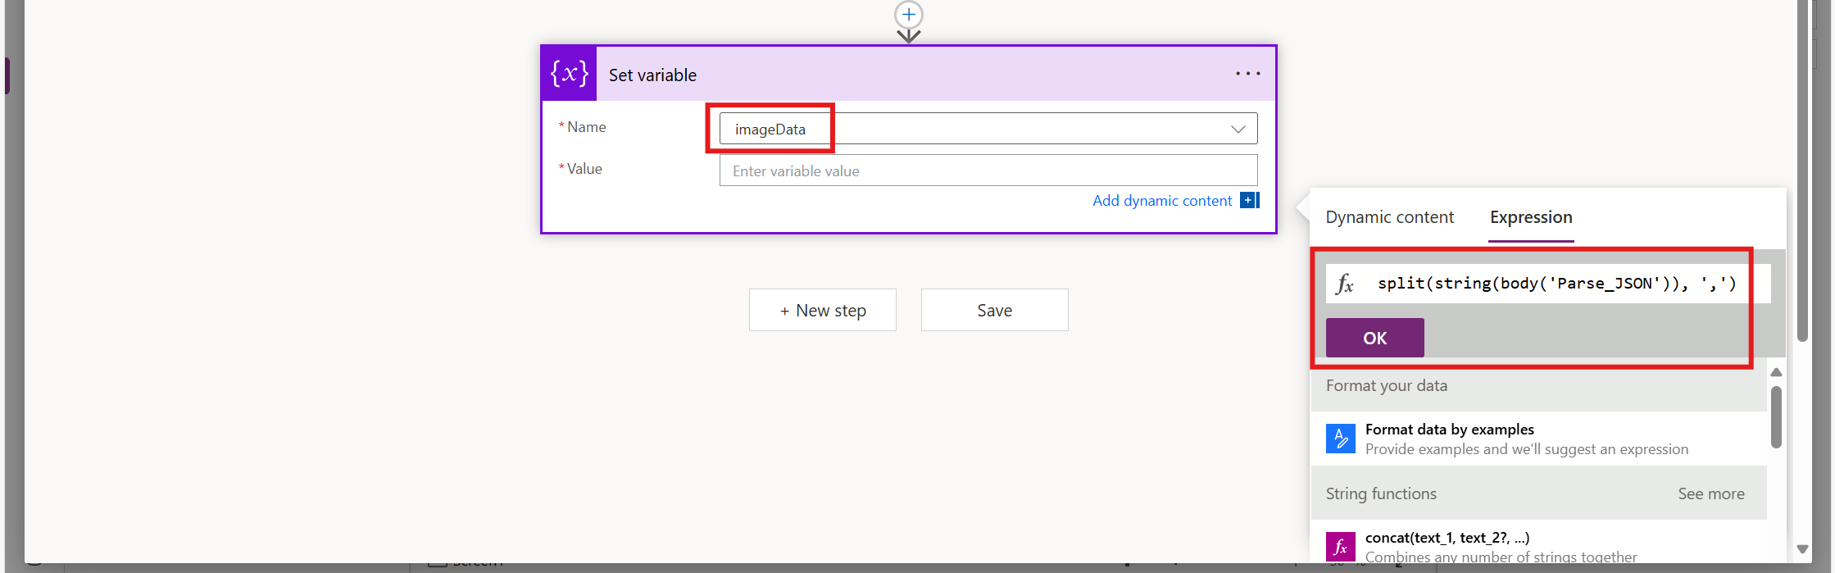Click the fx icon in expression box
This screenshot has width=1835, height=573.
tap(1345, 284)
